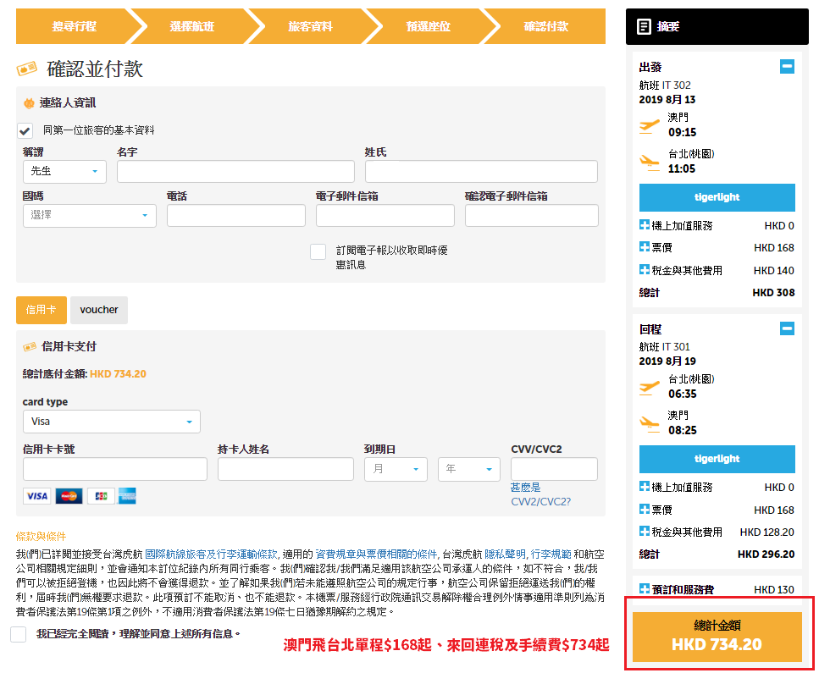Open the expiry 月 month dropdown
819x673 pixels.
coord(396,469)
